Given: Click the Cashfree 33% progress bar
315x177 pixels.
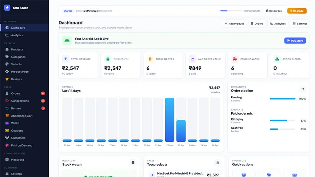Looking at the screenshot, I should [282, 129].
